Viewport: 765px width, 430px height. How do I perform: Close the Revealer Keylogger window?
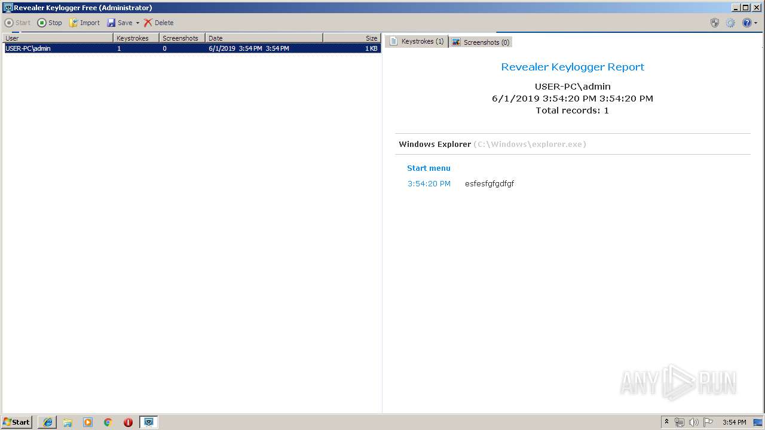(756, 7)
